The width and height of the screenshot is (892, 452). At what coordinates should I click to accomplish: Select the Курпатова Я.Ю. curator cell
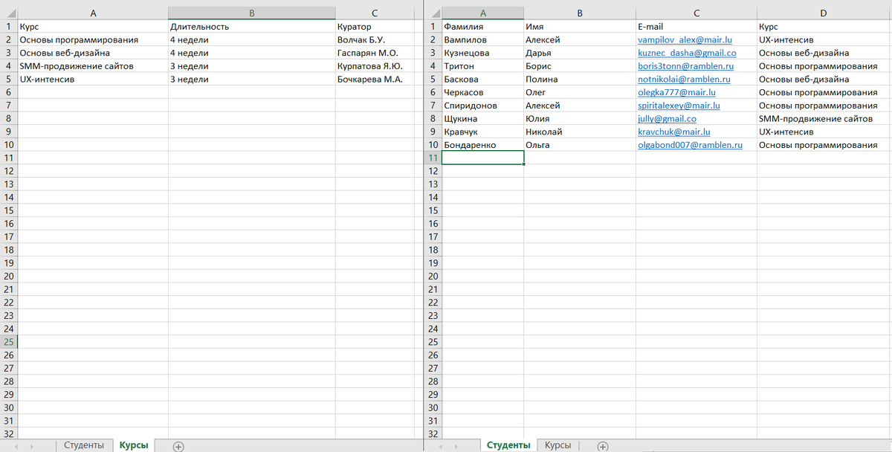click(x=375, y=66)
